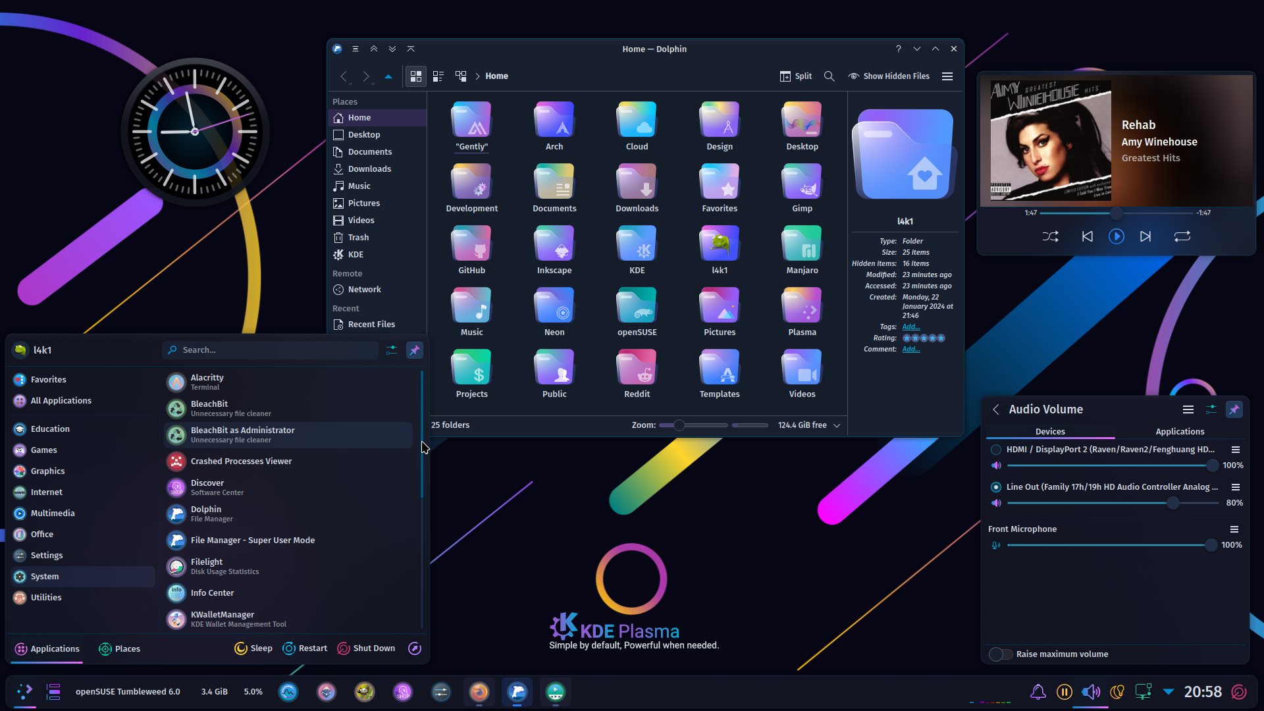Switch Dolphin to Details tree view

(x=461, y=76)
